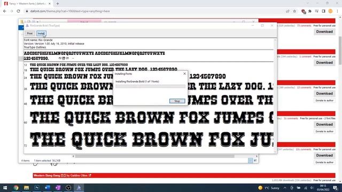Screen dimensions: 342x192
Task: Close the Installing Fonts dialog
Action: 184,74
